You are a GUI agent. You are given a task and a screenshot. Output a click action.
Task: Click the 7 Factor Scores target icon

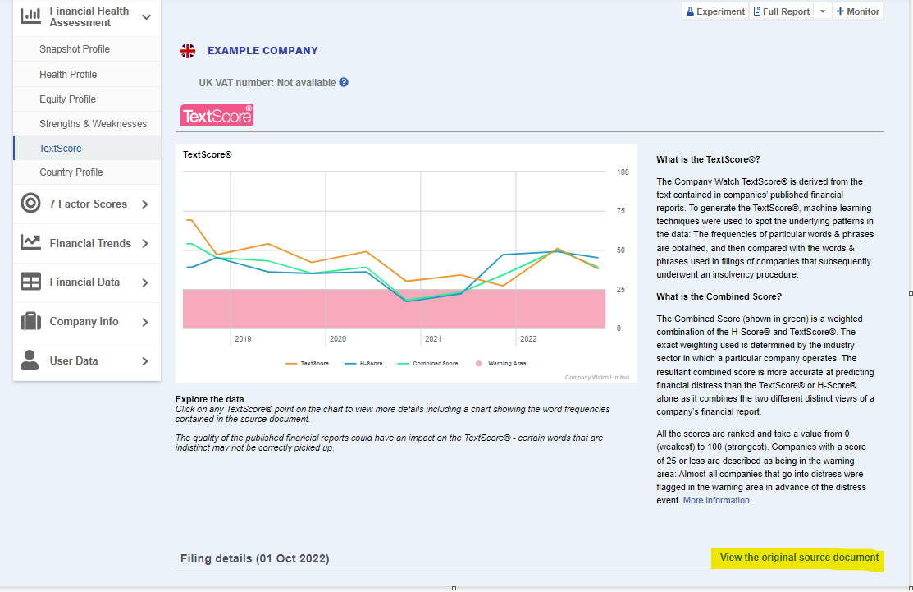(30, 204)
